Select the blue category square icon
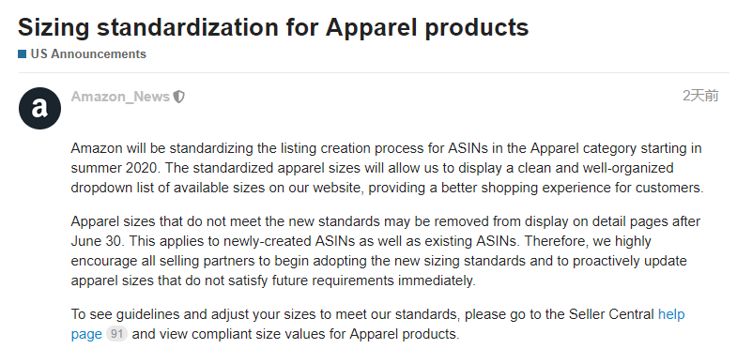The height and width of the screenshot is (364, 737). (23, 54)
